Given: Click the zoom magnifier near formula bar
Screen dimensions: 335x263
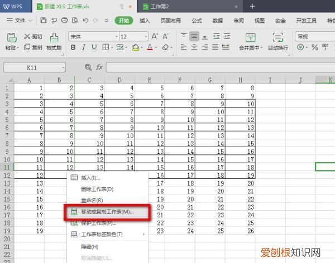Looking at the screenshot, I should [x=88, y=67].
